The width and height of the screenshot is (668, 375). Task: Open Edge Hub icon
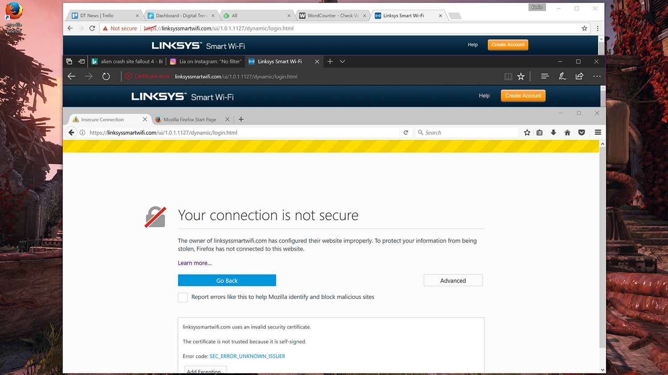(545, 77)
